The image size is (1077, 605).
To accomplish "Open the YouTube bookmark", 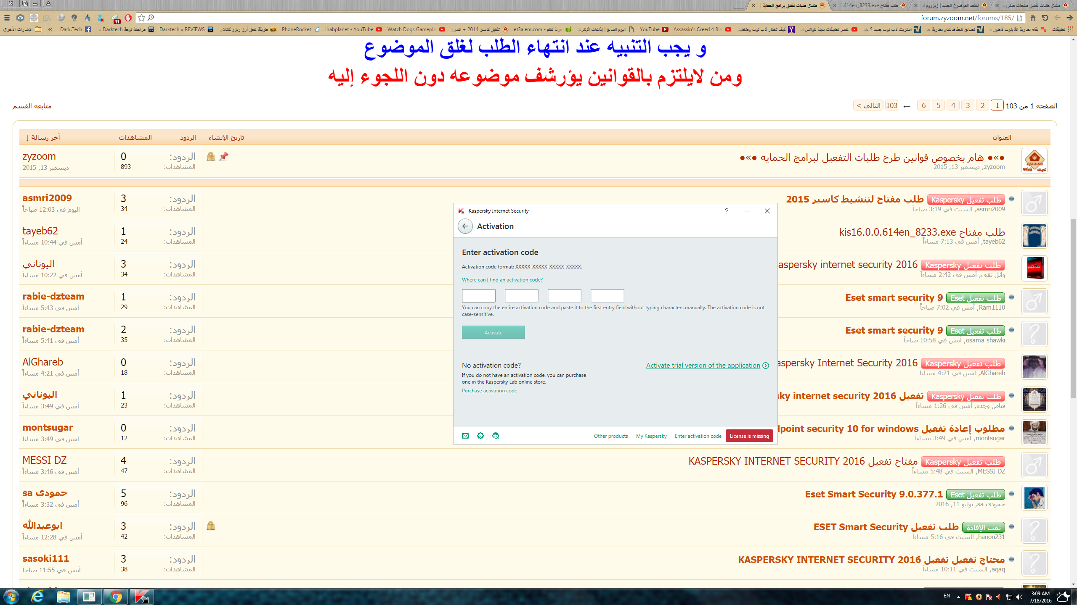I will coord(654,29).
